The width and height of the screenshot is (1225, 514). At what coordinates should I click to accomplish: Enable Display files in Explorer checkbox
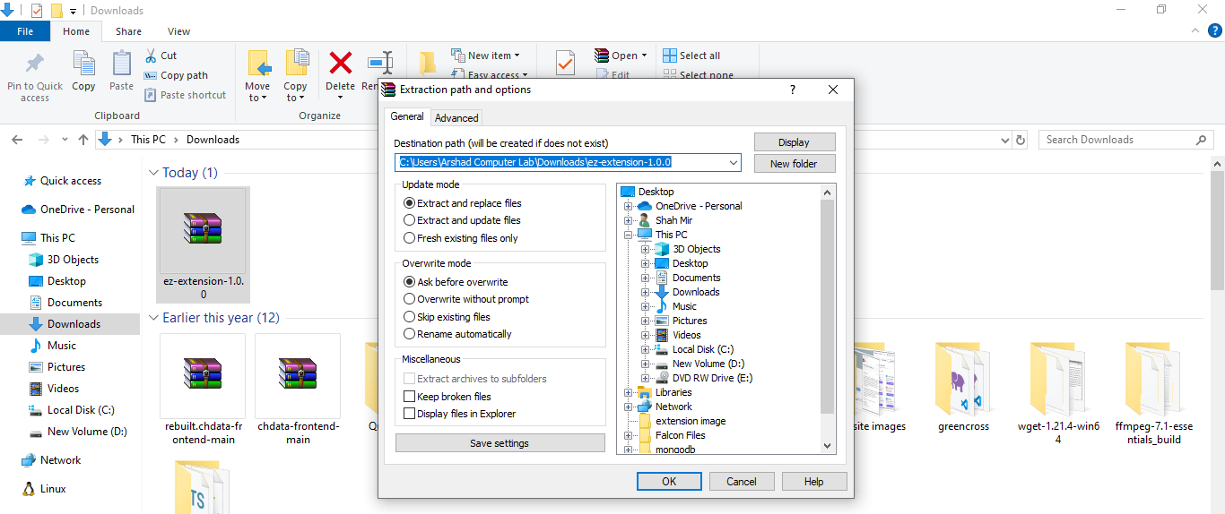tap(410, 414)
